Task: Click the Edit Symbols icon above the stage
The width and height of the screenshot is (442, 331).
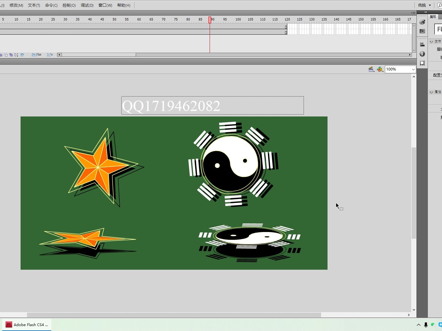Action: click(380, 69)
